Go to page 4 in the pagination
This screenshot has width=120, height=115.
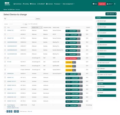(11, 111)
